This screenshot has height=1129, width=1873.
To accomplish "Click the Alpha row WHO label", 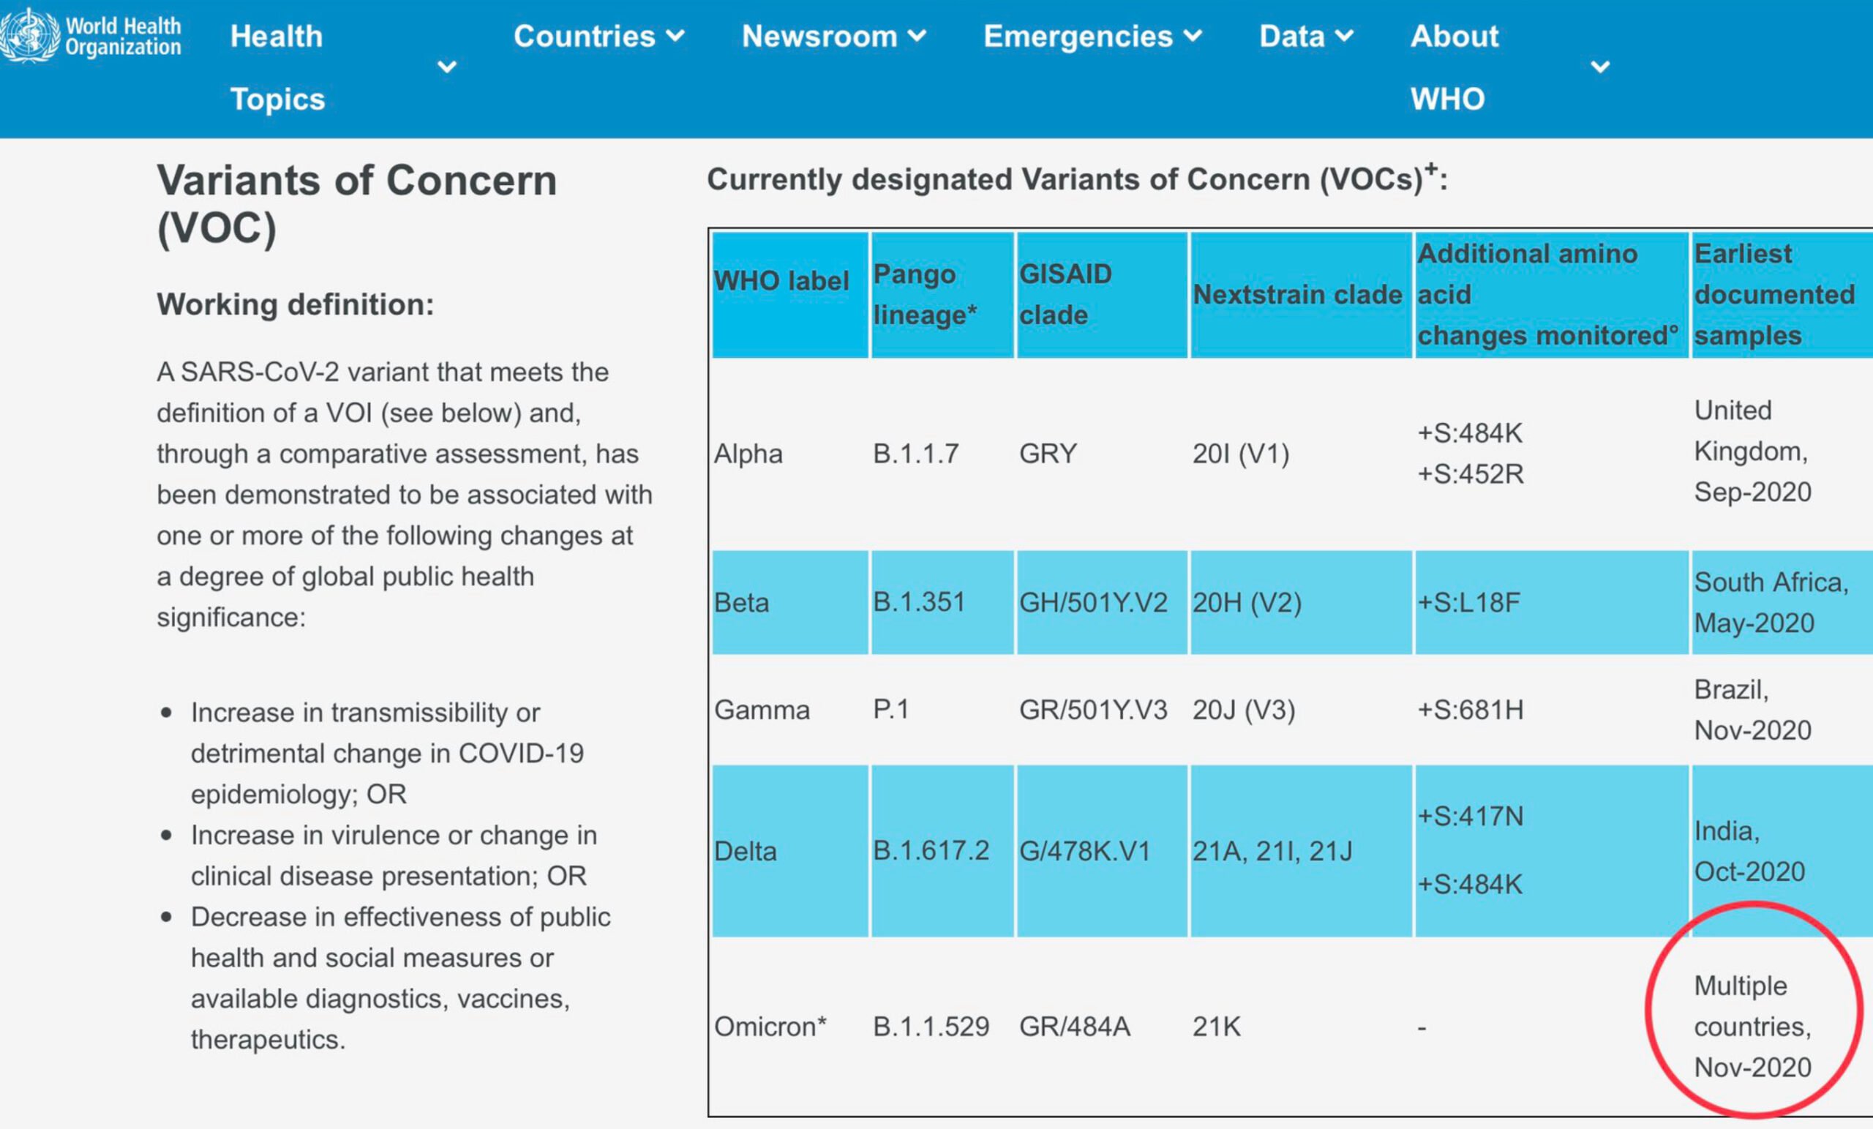I will coord(748,454).
